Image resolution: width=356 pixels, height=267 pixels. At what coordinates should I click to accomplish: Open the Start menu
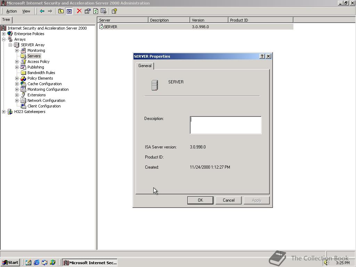pyautogui.click(x=10, y=263)
